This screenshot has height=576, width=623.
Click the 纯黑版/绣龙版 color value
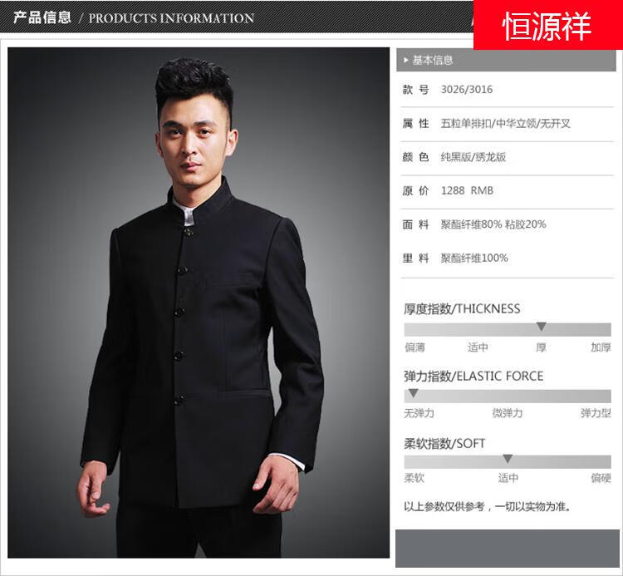click(x=473, y=157)
